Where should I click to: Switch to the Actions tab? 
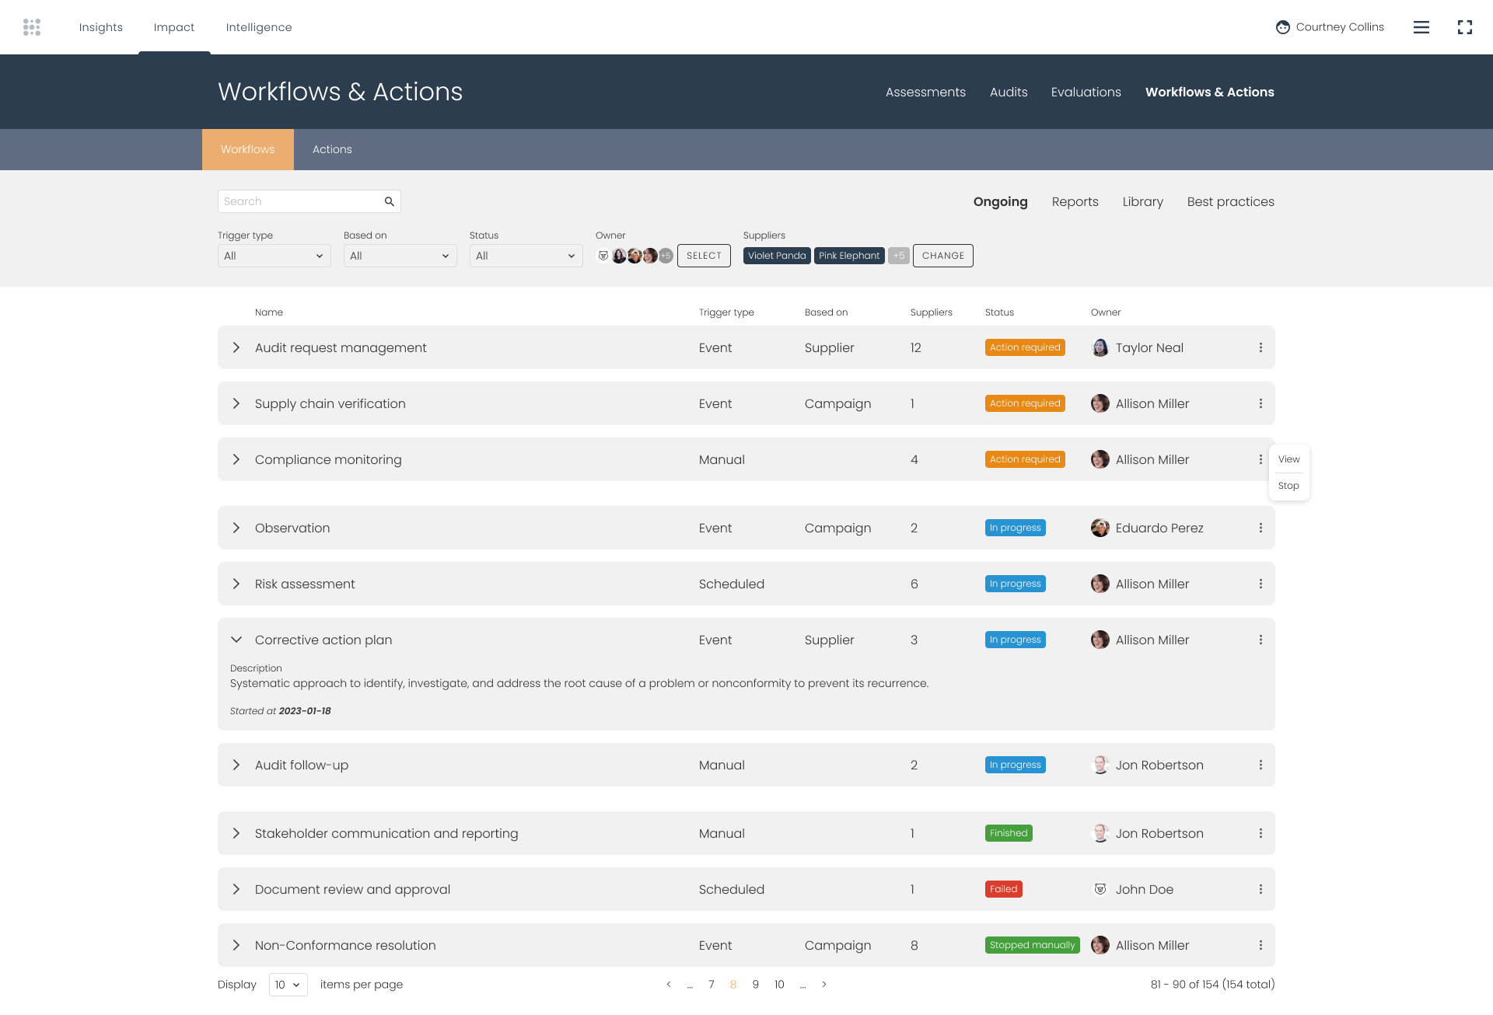point(332,148)
